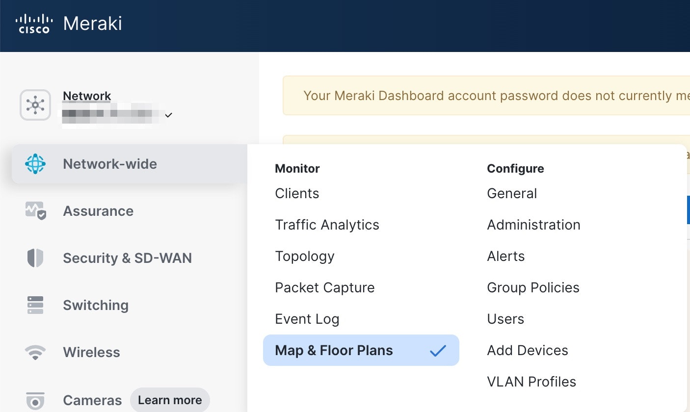Choose Packet Capture menu entry
690x412 pixels.
coord(324,287)
